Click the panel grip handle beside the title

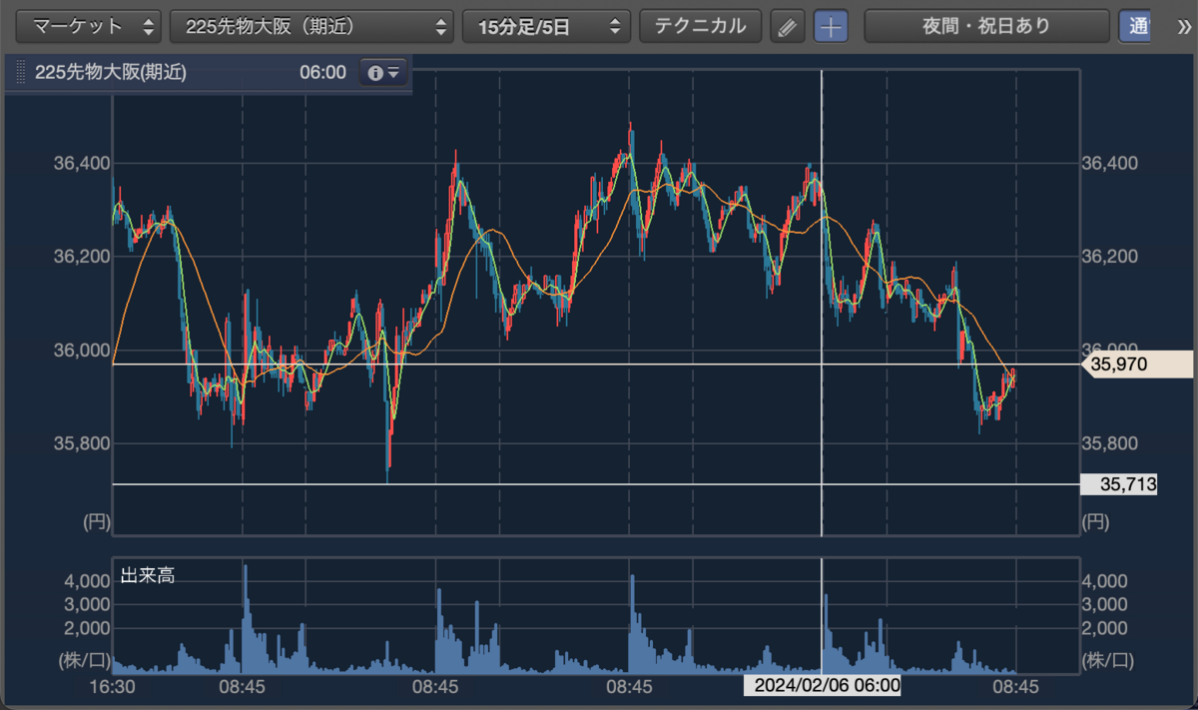point(20,73)
